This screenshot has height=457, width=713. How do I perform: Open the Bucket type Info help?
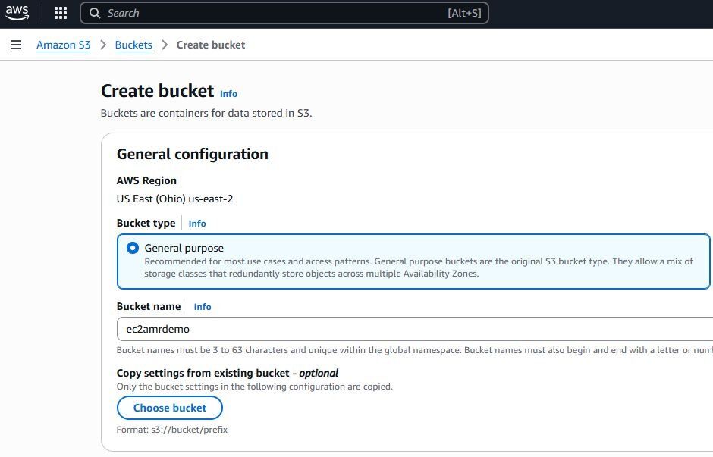coord(197,224)
